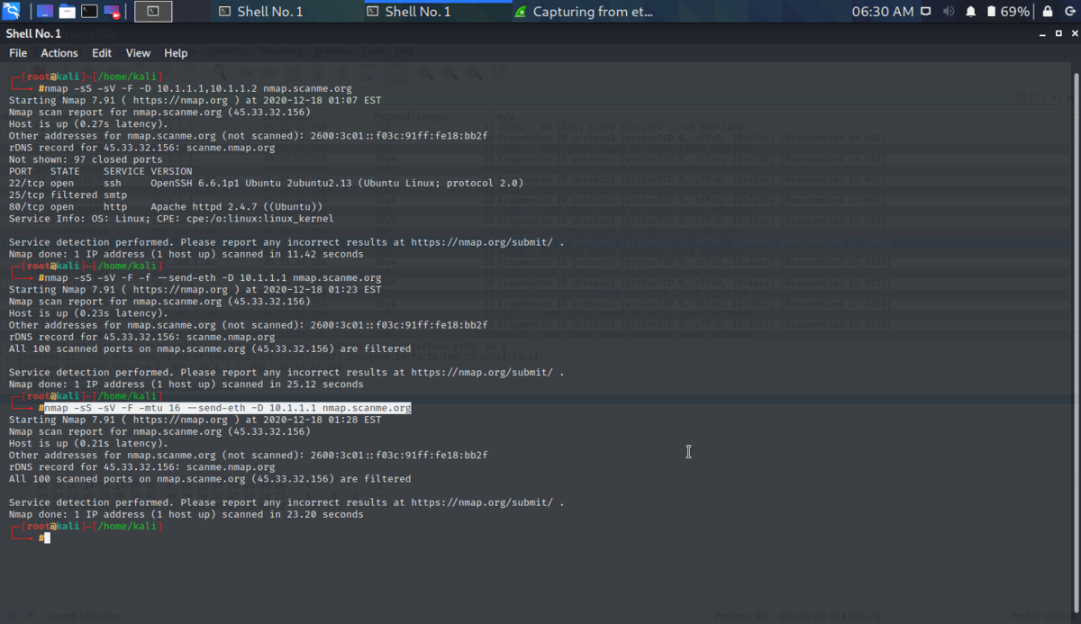Open the Edit menu
Screen dimensions: 1081x624
(x=102, y=53)
